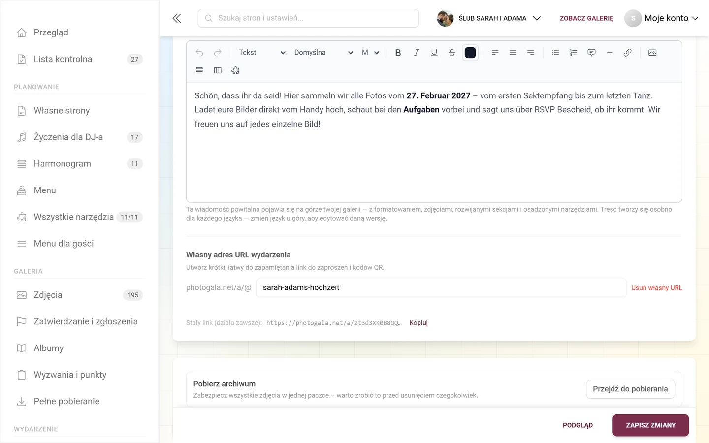
Task: Go to Zdjęcia in the gallery section
Action: click(x=79, y=295)
